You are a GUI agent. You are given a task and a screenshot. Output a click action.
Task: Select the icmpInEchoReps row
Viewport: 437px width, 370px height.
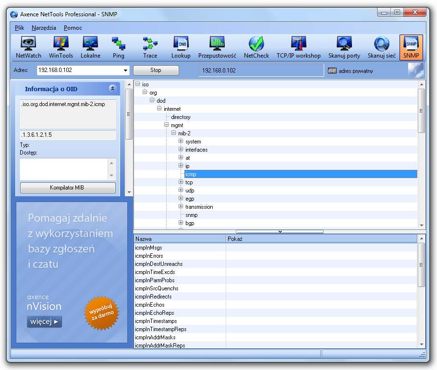point(276,313)
